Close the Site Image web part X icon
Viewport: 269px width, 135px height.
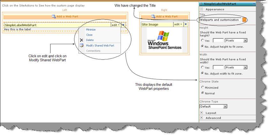[x=186, y=24]
